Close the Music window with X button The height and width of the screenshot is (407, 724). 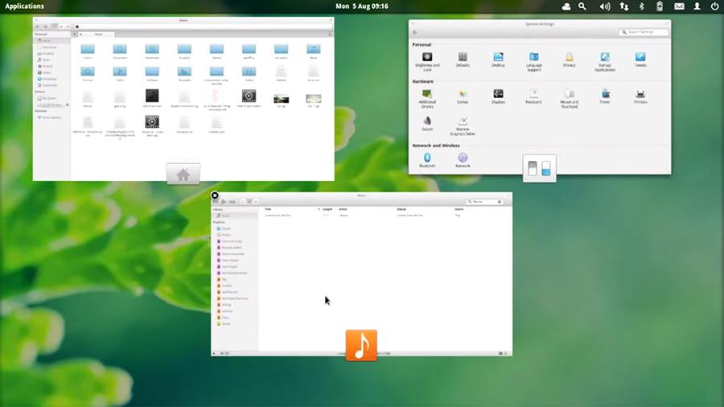(x=215, y=195)
